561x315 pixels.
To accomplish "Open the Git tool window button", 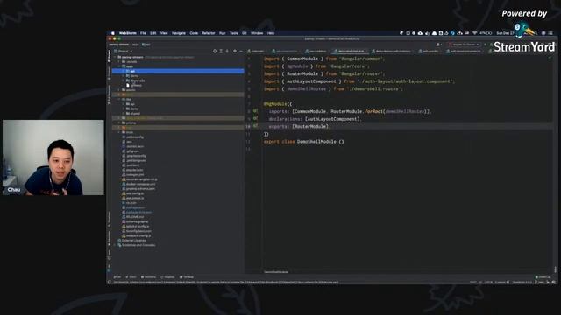I will click(117, 277).
